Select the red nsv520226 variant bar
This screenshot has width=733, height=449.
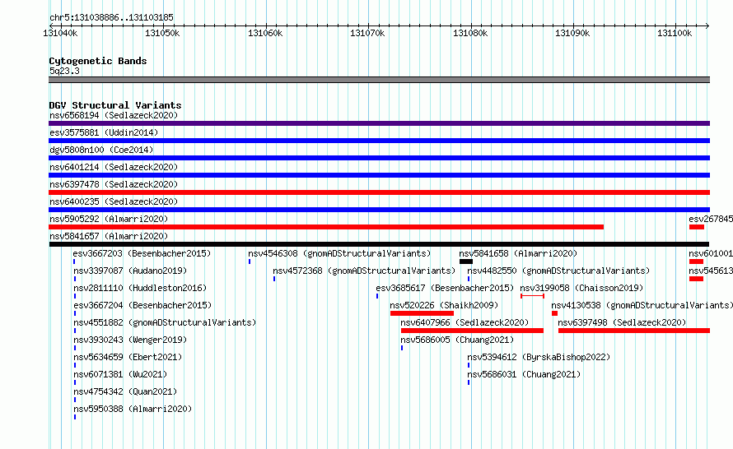coord(423,313)
